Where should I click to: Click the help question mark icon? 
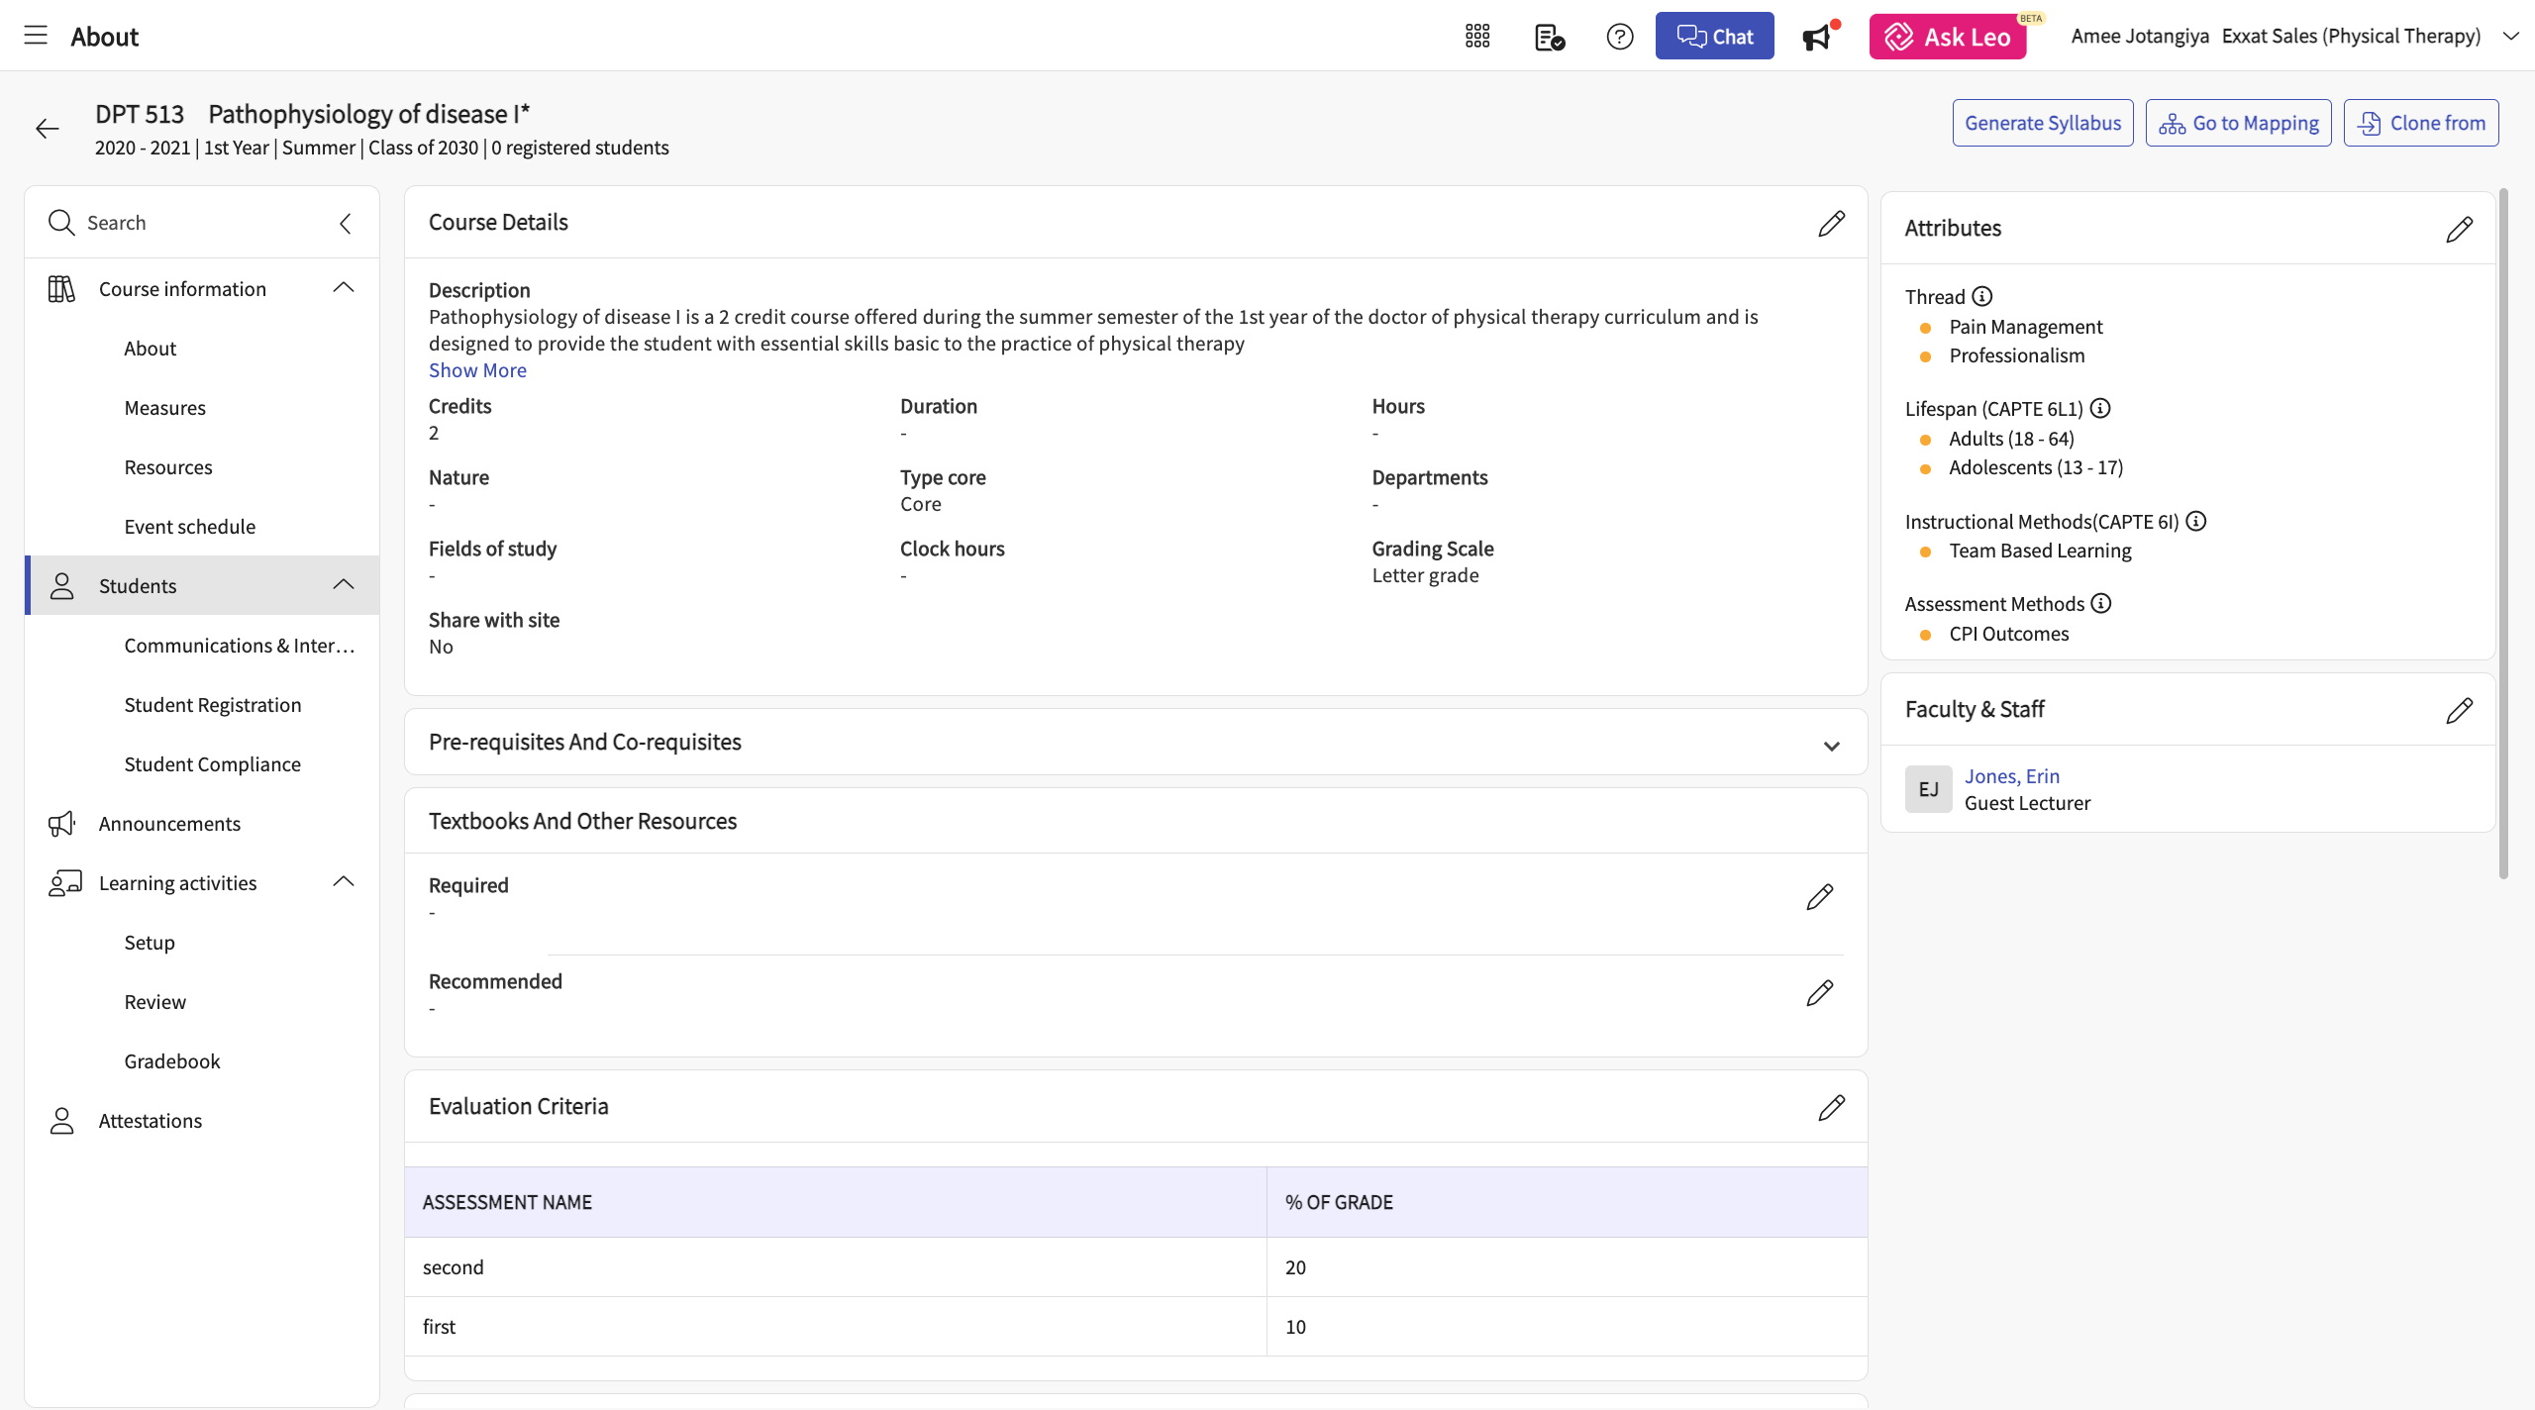[x=1619, y=37]
